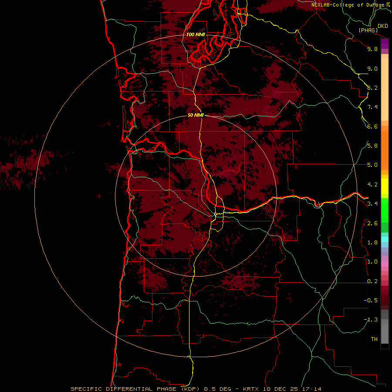This screenshot has width=392, height=392.
Task: Click the 6.6 legend value
Action: (x=372, y=126)
